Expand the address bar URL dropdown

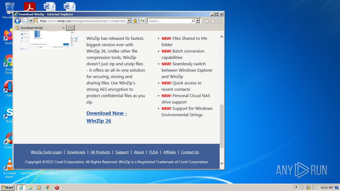pyautogui.click(x=129, y=21)
